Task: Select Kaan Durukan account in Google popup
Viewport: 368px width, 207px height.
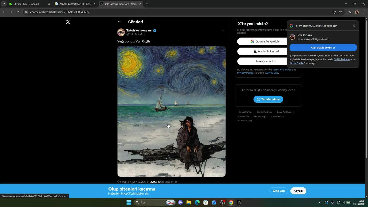Action: [x=323, y=37]
